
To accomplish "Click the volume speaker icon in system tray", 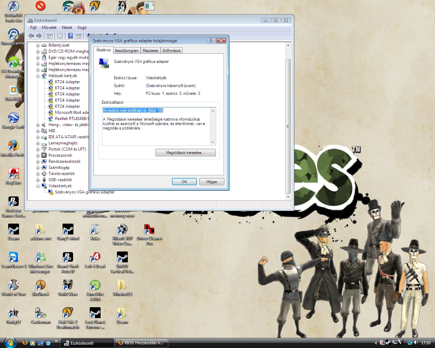I will coord(416,343).
